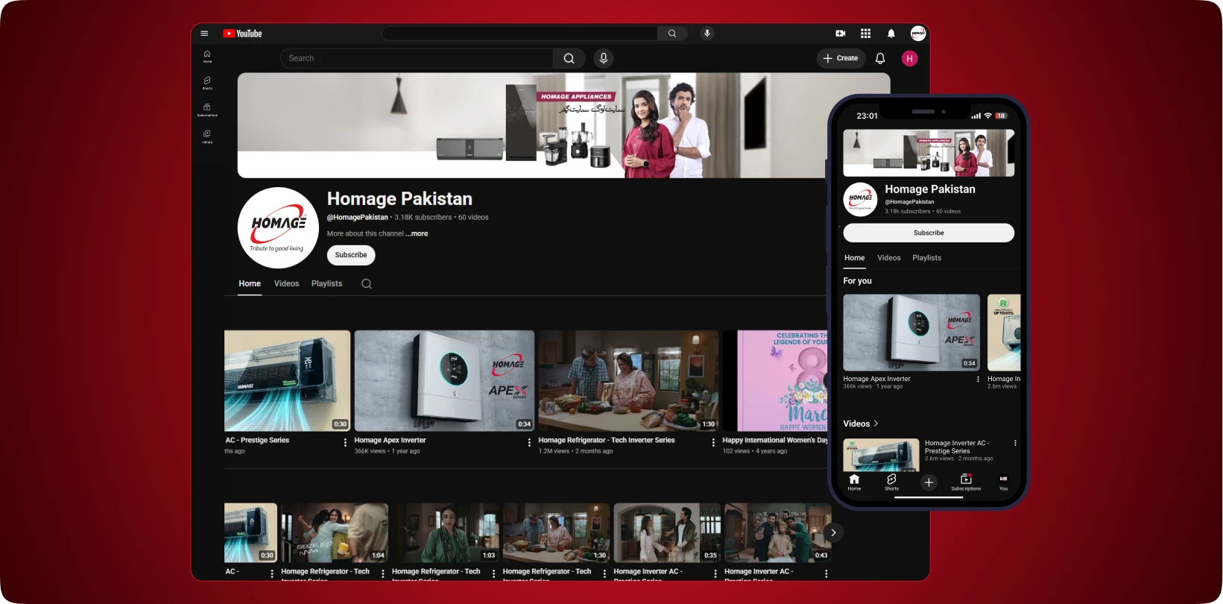Tap the Playlists tab on the phone
The image size is (1223, 604).
coord(926,258)
